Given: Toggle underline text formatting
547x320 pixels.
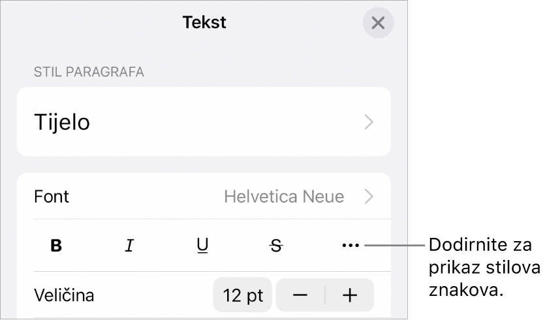Looking at the screenshot, I should click(202, 246).
